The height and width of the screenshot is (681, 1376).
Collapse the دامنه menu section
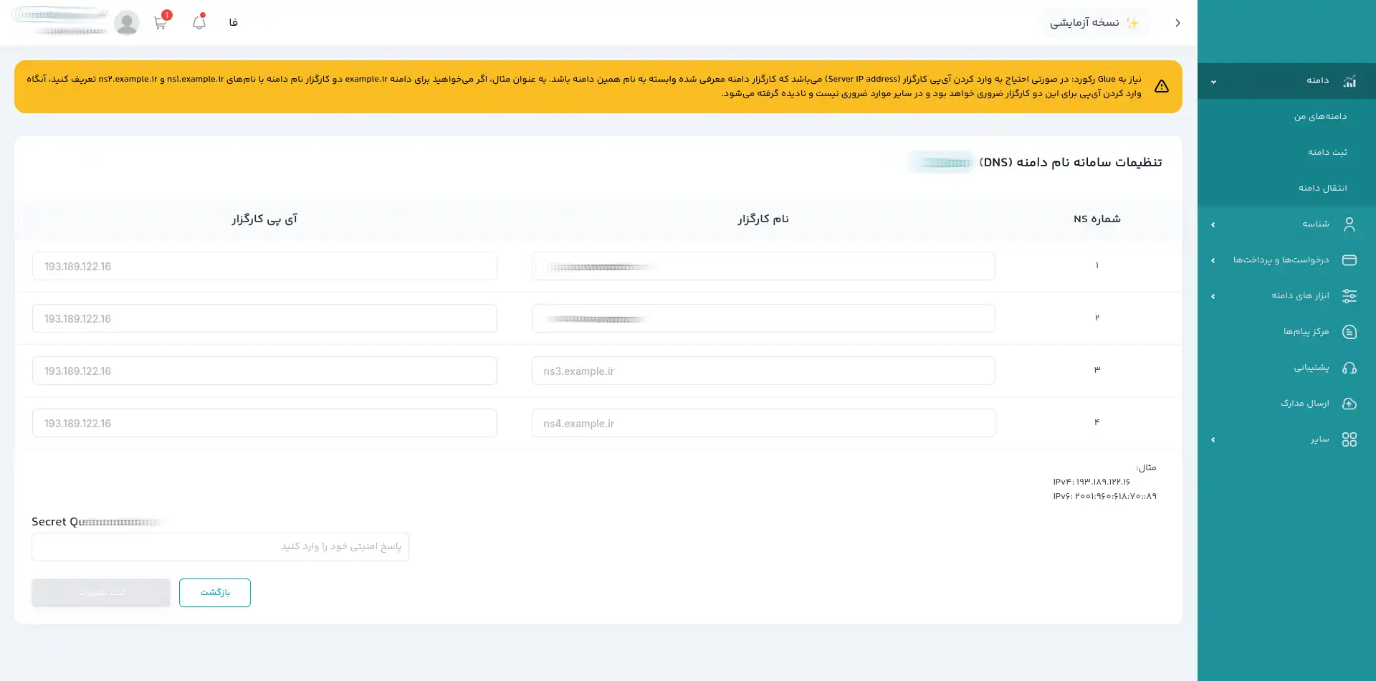pyautogui.click(x=1213, y=82)
